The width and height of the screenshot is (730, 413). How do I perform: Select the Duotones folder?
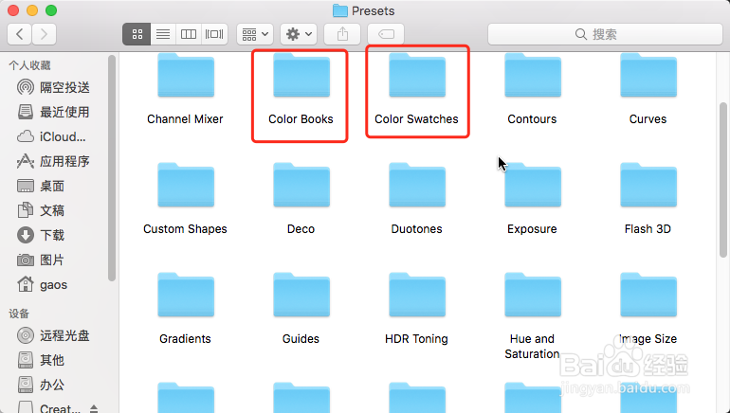click(x=417, y=199)
